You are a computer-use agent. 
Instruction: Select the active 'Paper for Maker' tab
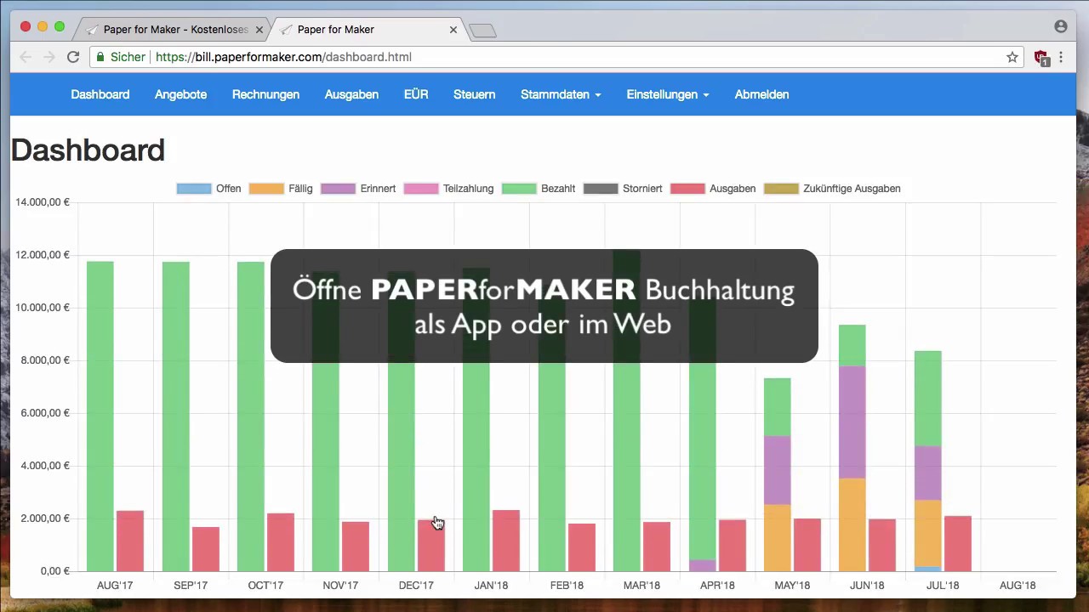click(368, 30)
